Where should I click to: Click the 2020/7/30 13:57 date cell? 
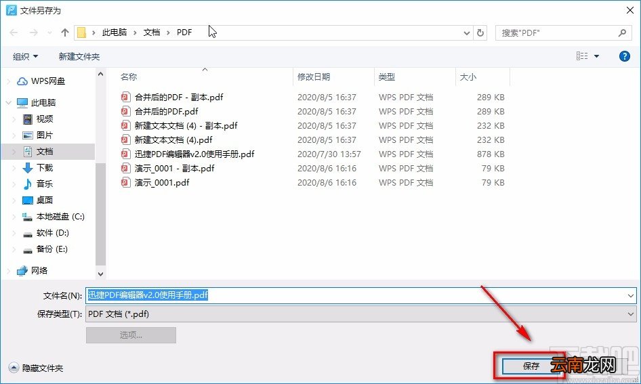(x=329, y=154)
